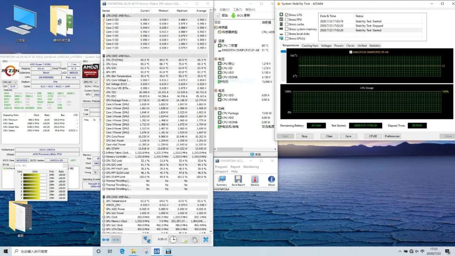Open the Monitoring menu in HWiNFO
Viewport: 455px width, 256px height.
pos(251,167)
